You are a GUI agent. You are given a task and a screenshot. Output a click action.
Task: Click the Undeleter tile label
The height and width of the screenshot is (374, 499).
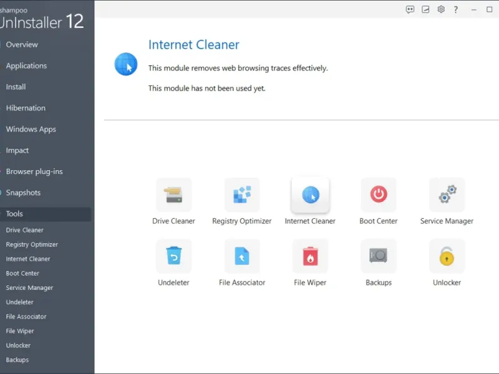tap(174, 282)
